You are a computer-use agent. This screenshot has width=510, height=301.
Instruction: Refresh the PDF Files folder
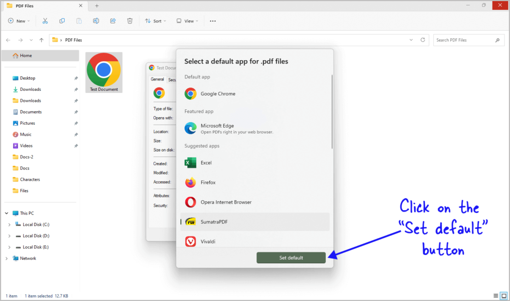[422, 40]
